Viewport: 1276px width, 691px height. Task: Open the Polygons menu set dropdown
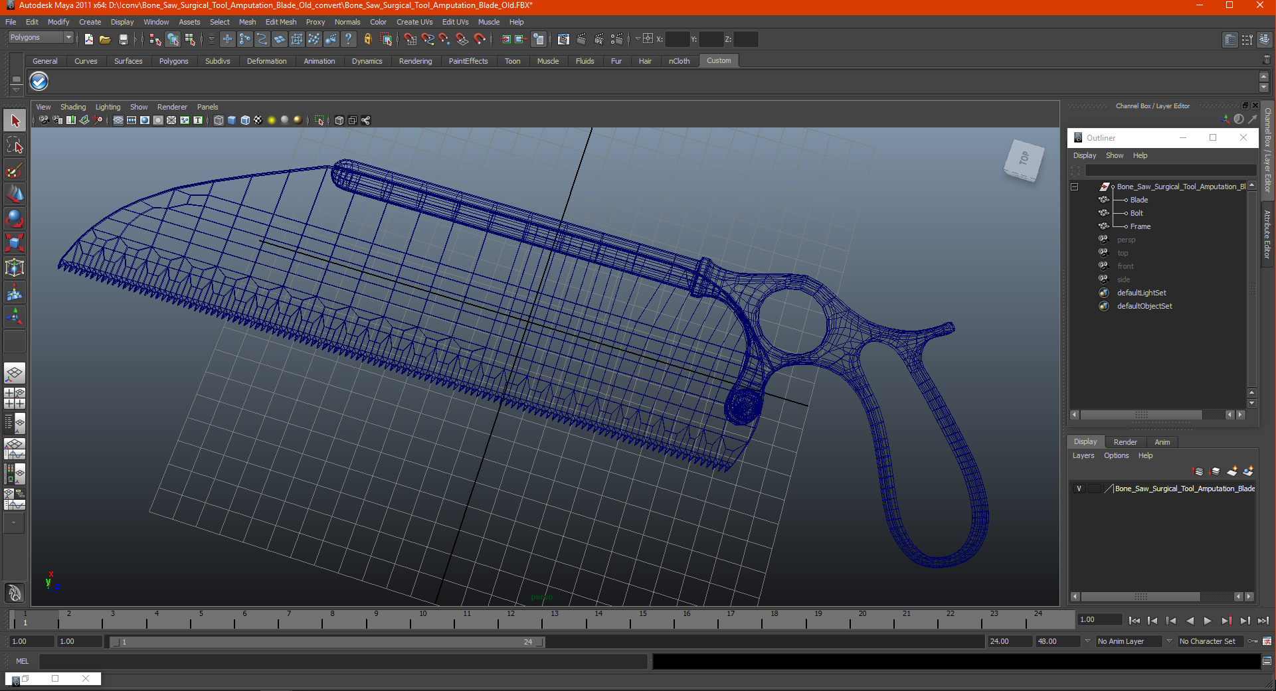pos(40,38)
